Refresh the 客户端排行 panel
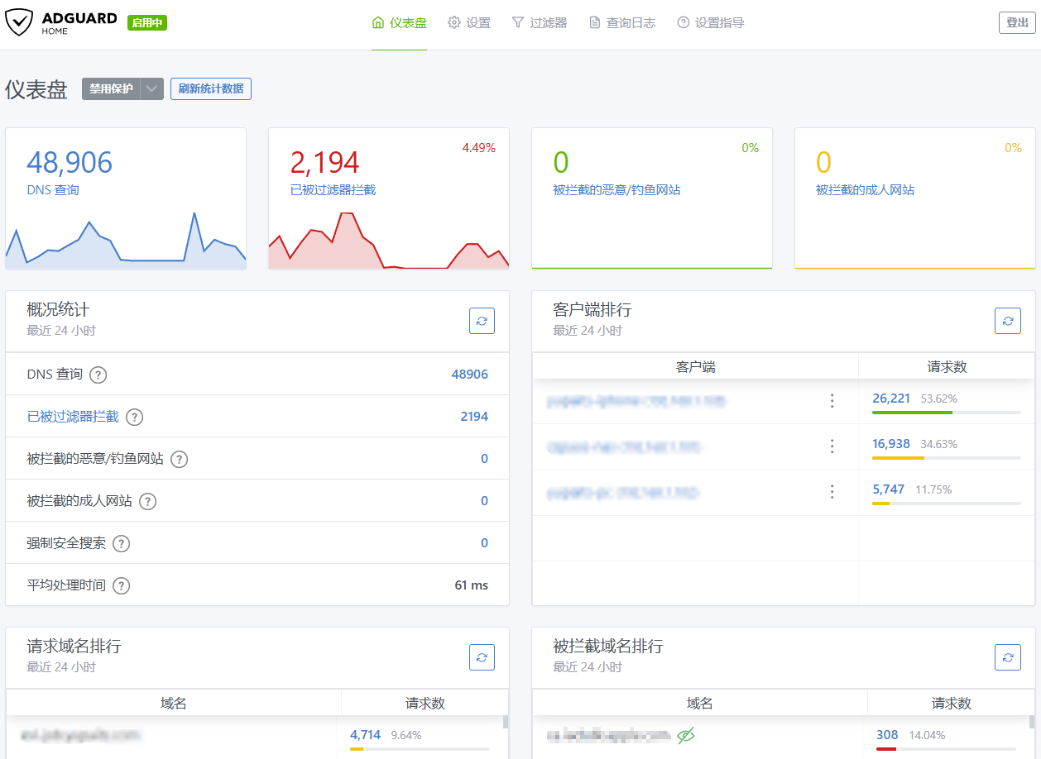The width and height of the screenshot is (1041, 759). pyautogui.click(x=1007, y=321)
